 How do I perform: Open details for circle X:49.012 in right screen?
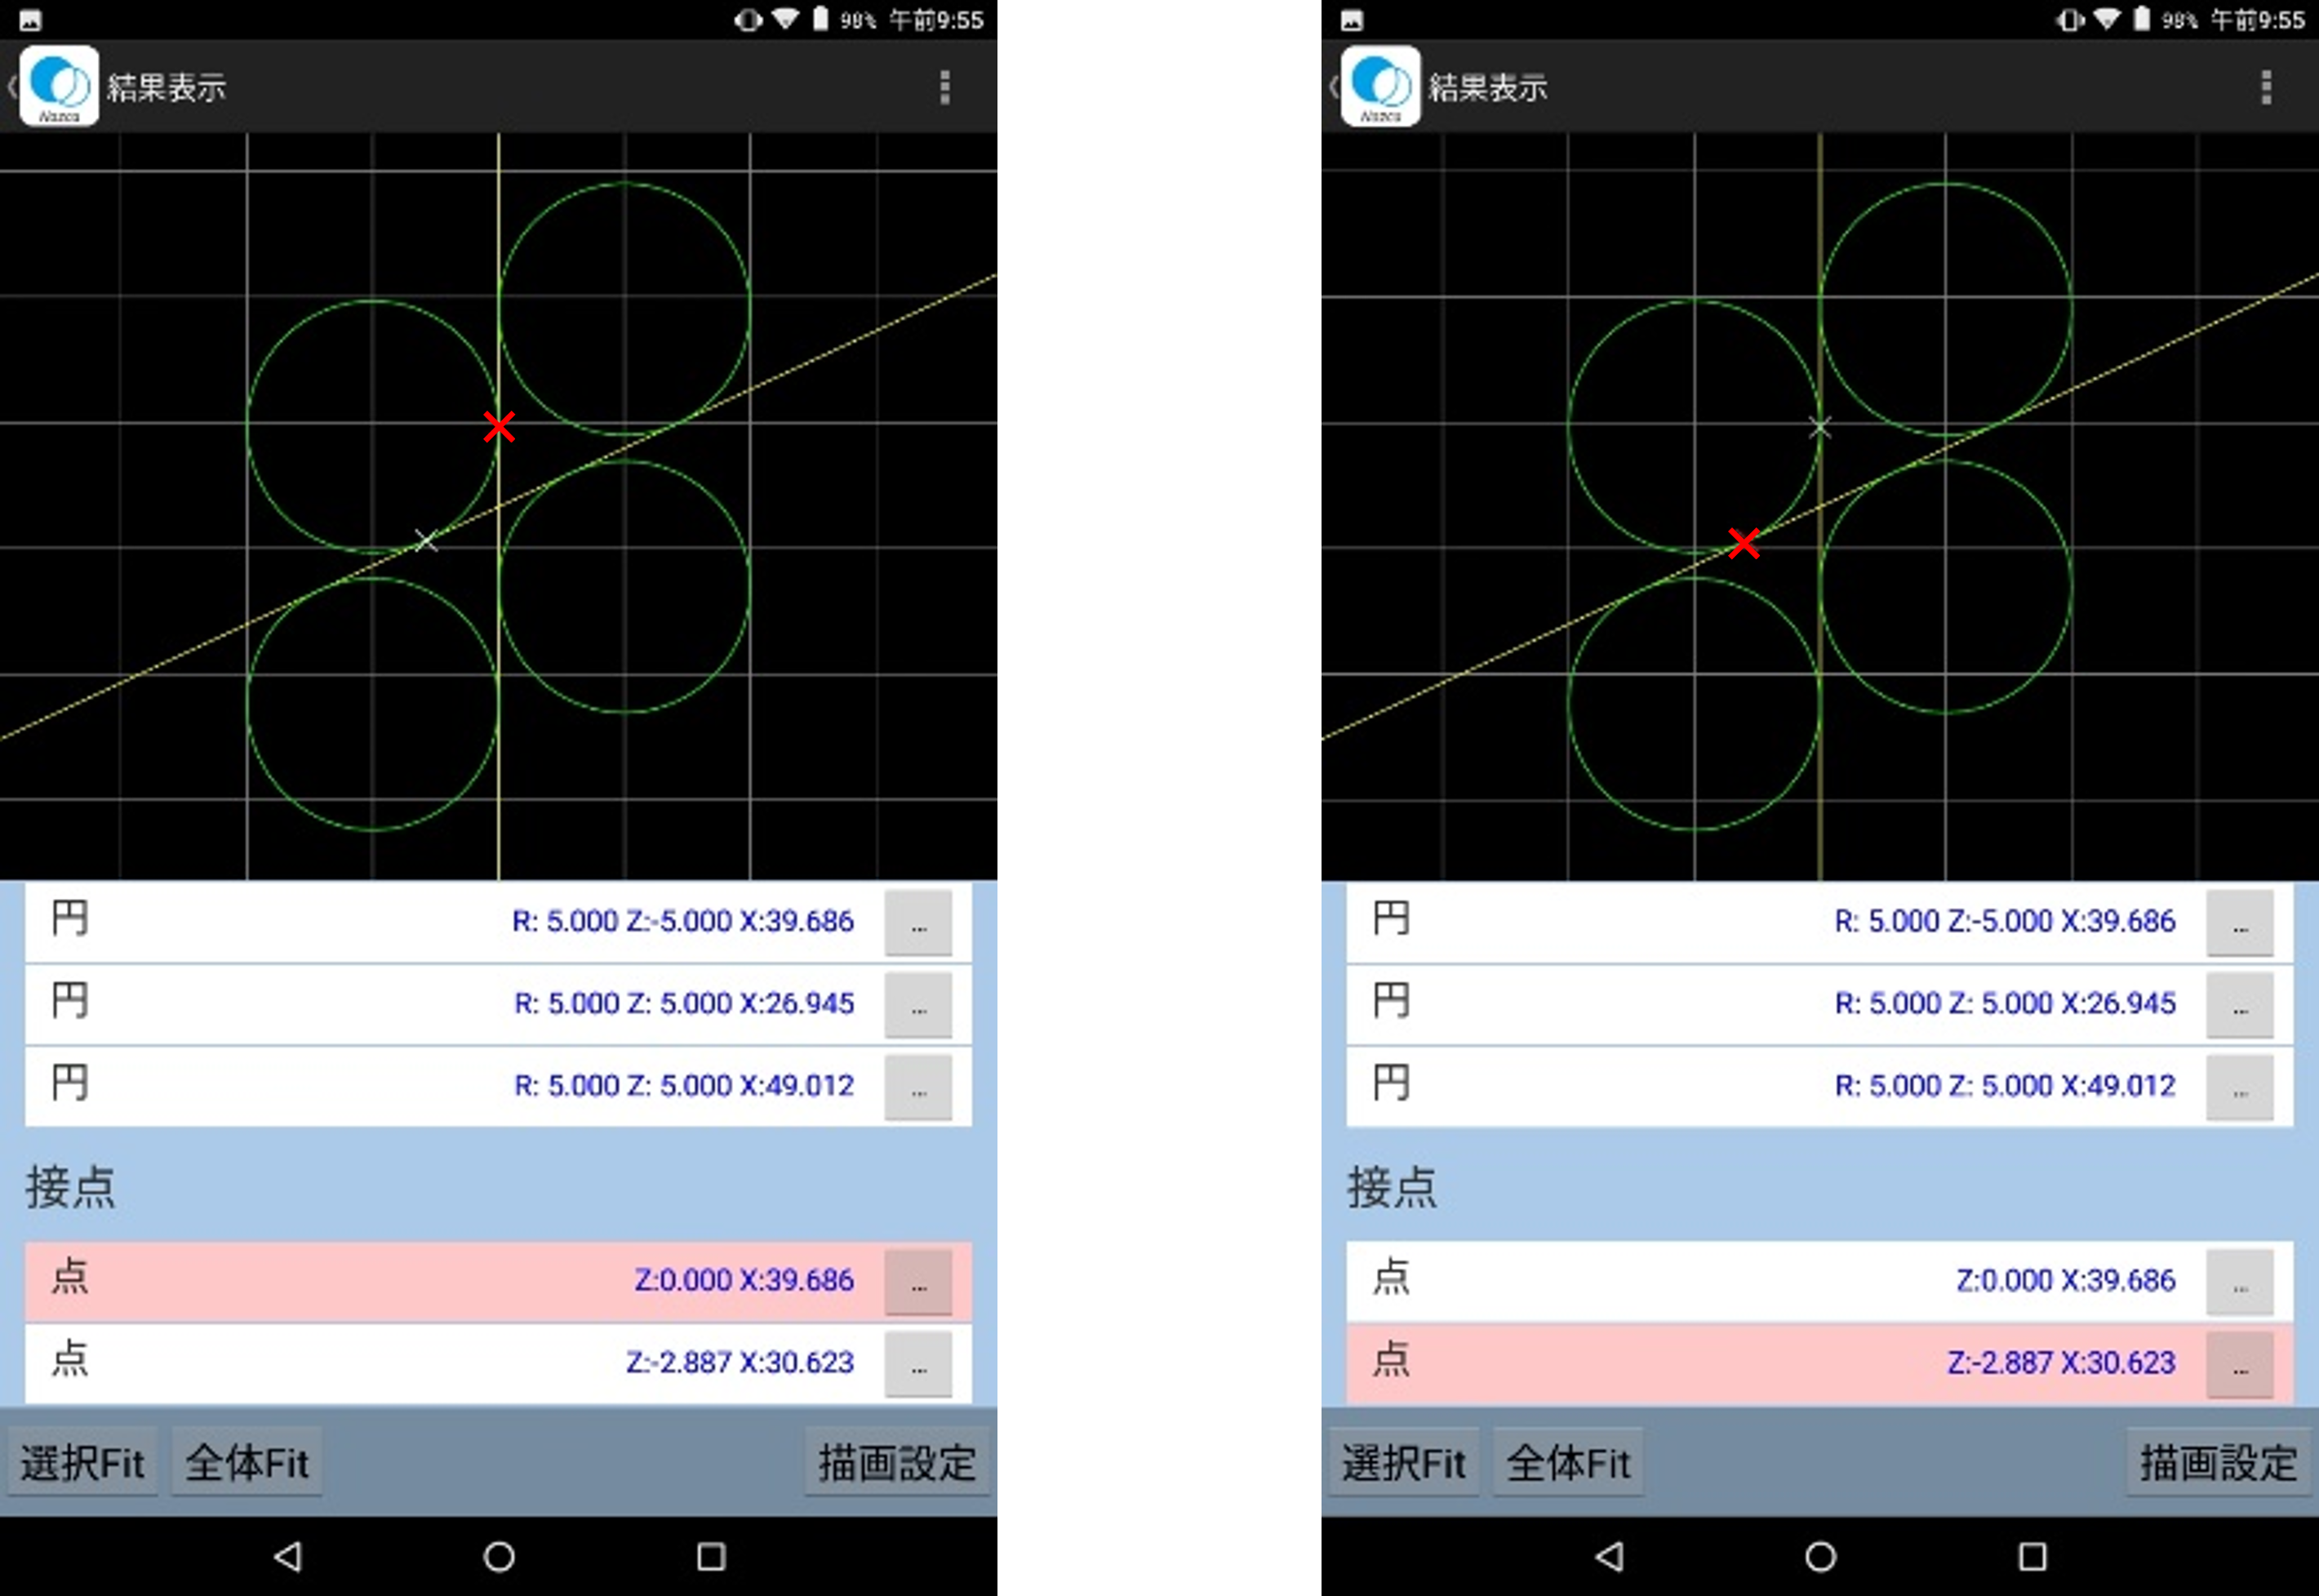point(2240,1087)
